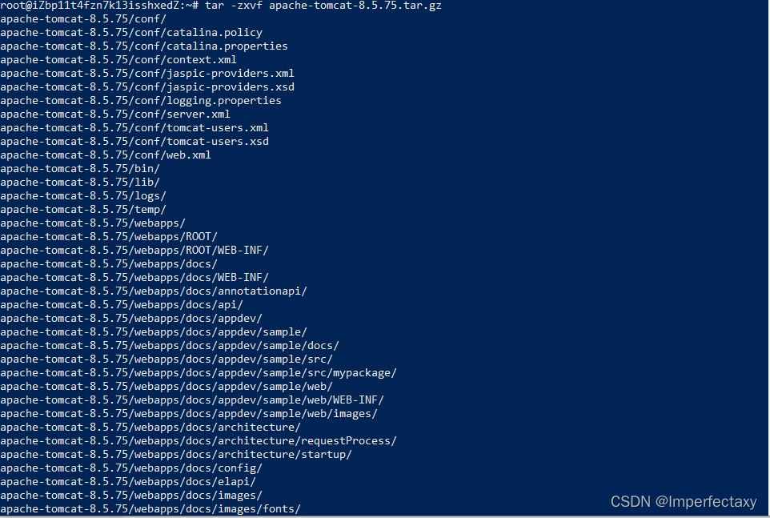Select the apache-tomcat-8.5.75/logs/ line
Image resolution: width=770 pixels, height=518 pixels.
(83, 196)
